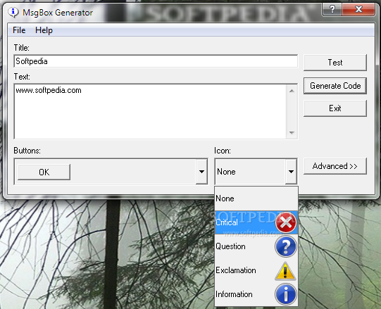Click the red Critical error icon
Viewport: 381px width, 309px height.
pyautogui.click(x=285, y=222)
